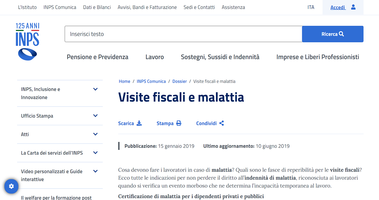
Task: Expand La Carta dei servizi dell'INPS
Action: click(x=95, y=153)
